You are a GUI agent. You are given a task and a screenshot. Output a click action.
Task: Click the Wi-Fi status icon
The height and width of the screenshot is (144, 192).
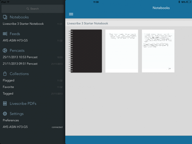pyautogui.click(x=8, y=2)
